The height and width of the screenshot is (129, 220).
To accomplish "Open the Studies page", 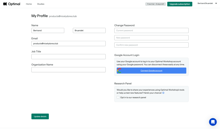I will [41, 4].
